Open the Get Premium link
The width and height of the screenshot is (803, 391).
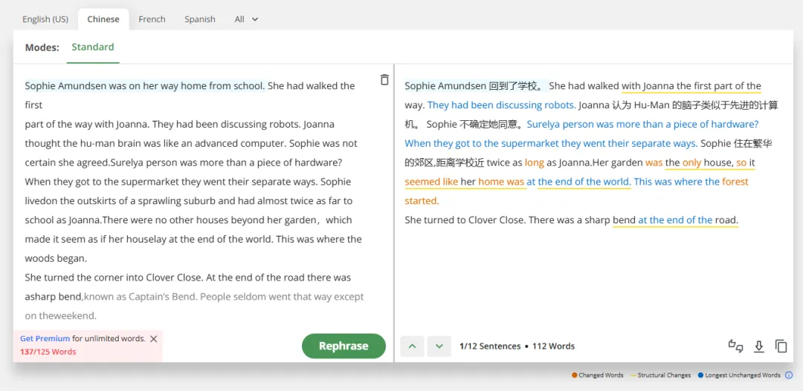coord(45,338)
